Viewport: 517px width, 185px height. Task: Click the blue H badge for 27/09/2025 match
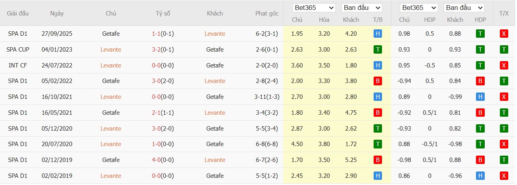click(378, 34)
